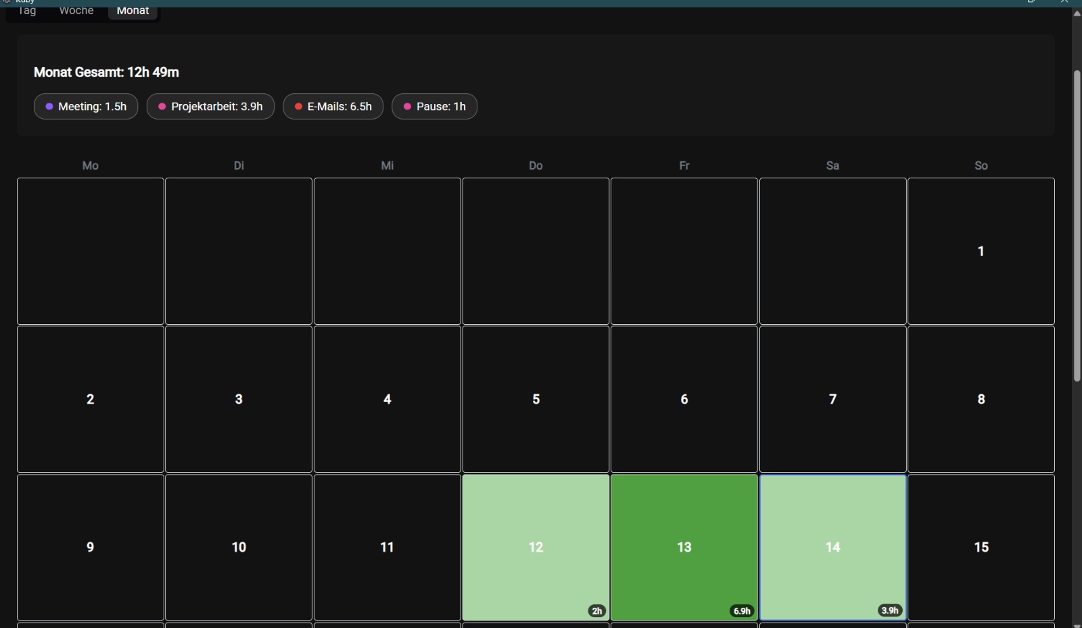Switch to the Woche view

[x=76, y=10]
